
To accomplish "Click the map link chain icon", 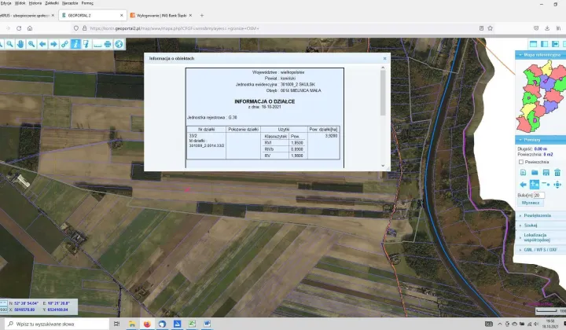I will pos(64,44).
